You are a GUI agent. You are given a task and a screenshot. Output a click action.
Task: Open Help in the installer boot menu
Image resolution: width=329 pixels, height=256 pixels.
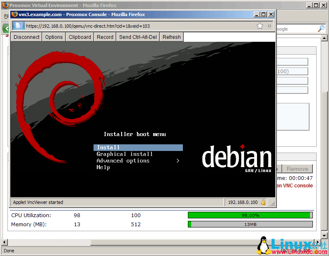click(103, 167)
